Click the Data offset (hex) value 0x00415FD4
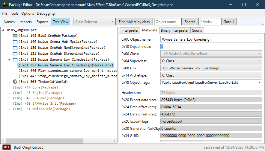Viewport: 265px width, 151px height. click(x=211, y=107)
